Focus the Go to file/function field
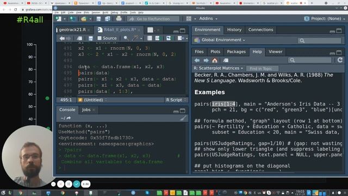Image resolution: width=348 pixels, height=196 pixels. tap(153, 19)
